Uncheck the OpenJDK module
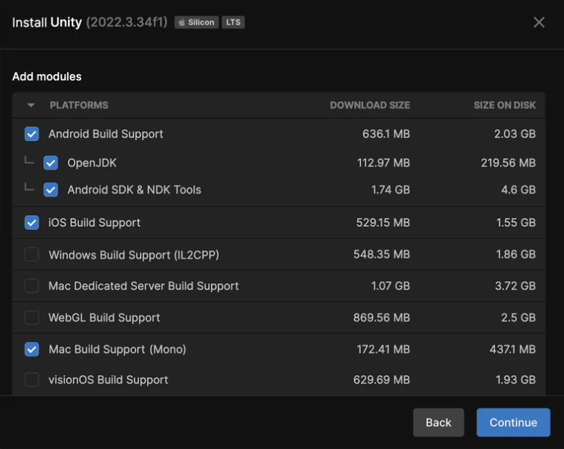564x449 pixels. [51, 163]
